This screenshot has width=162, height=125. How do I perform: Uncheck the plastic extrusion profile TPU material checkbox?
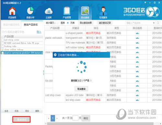(x=3, y=53)
